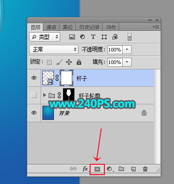Select the 背景 layer blue thumbnail
The width and height of the screenshot is (174, 184).
pyautogui.click(x=48, y=113)
